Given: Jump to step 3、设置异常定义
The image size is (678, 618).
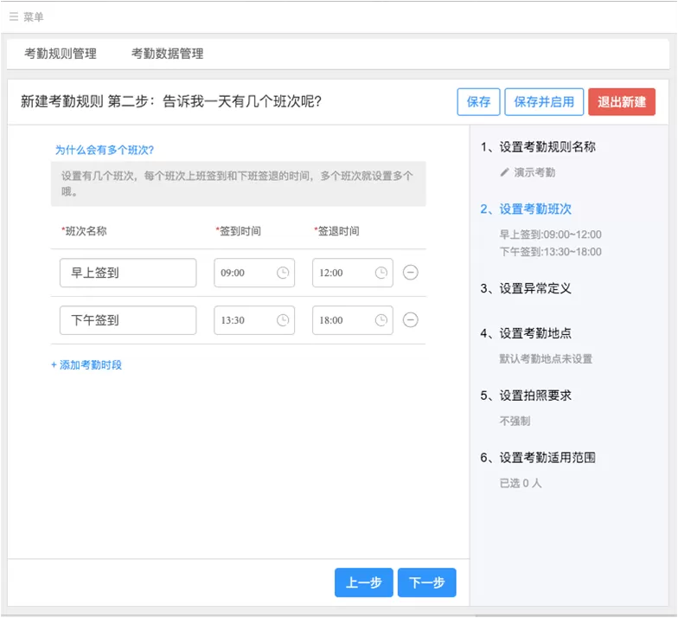Looking at the screenshot, I should [x=526, y=288].
